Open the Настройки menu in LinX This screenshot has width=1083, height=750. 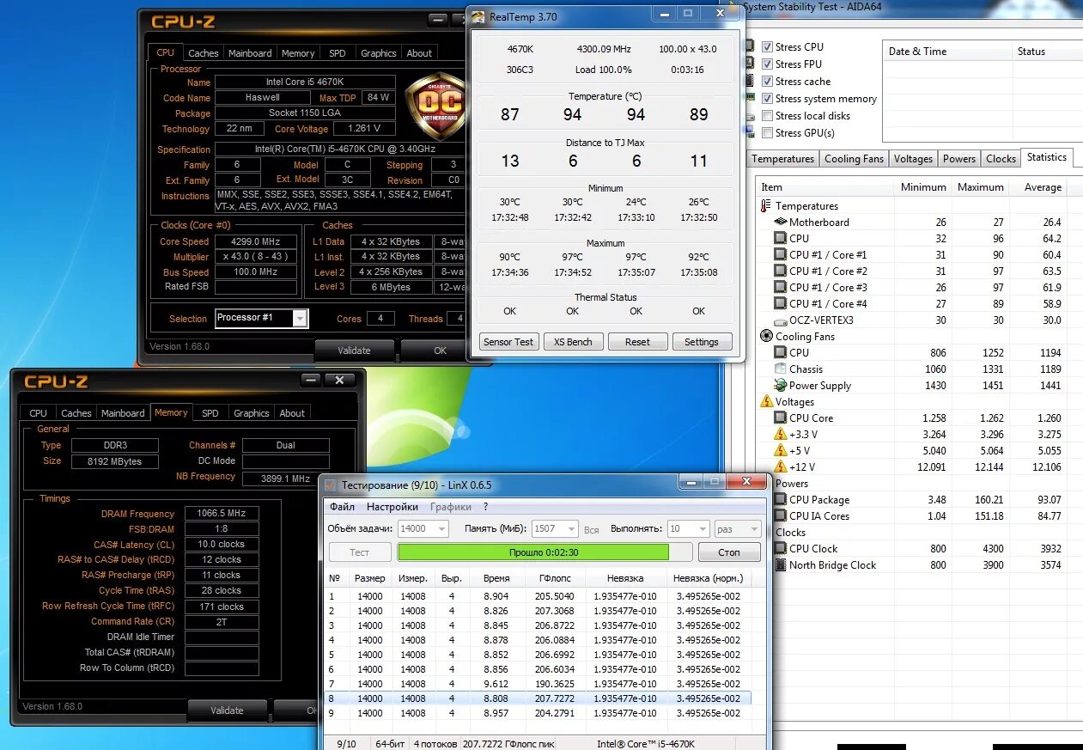(392, 507)
